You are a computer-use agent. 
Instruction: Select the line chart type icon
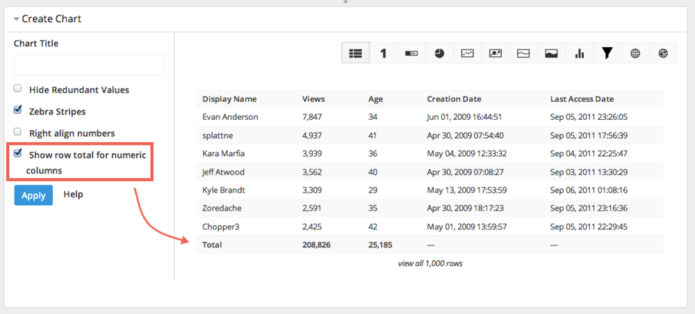coord(523,53)
